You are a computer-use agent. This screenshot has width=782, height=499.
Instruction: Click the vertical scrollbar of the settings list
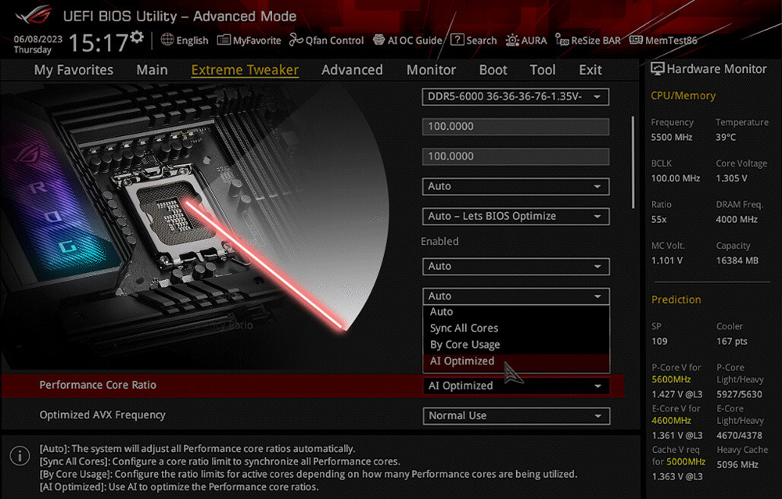click(x=633, y=162)
